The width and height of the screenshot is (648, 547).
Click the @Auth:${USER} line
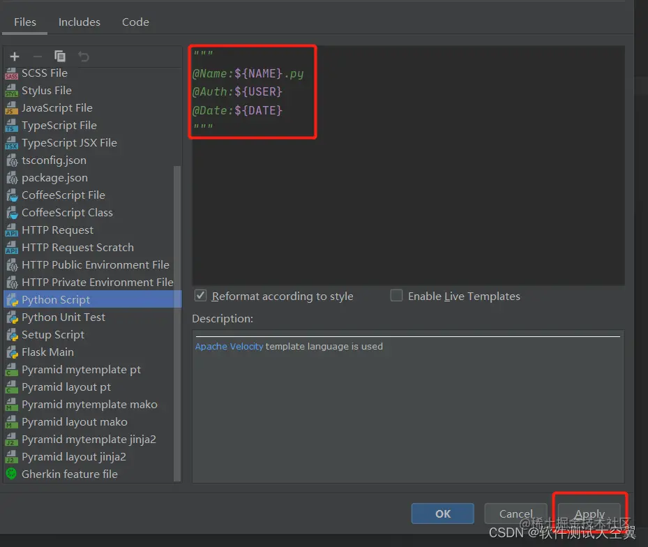tap(238, 92)
